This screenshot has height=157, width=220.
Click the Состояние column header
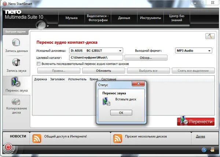click(x=109, y=79)
